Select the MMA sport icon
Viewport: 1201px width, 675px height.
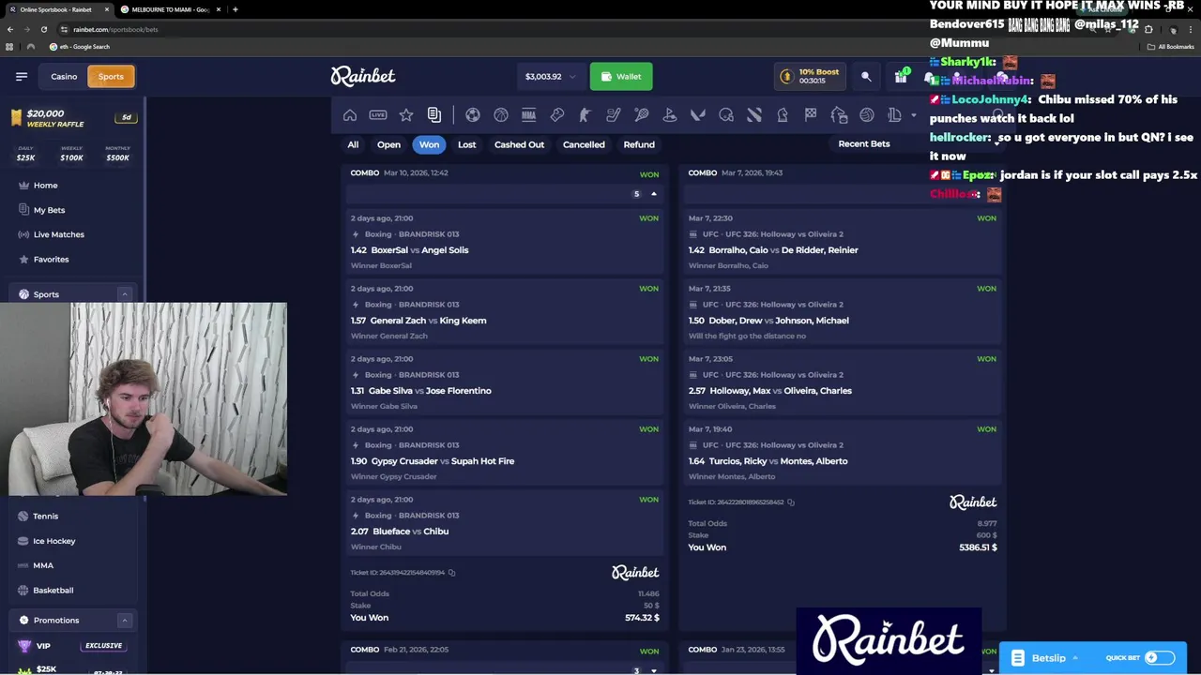[529, 115]
